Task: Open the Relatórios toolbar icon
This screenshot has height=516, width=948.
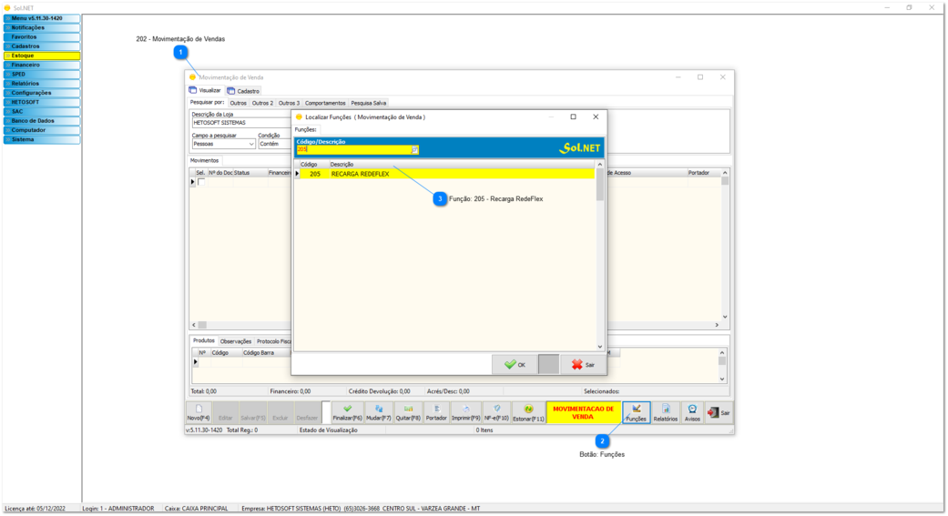Action: 665,412
